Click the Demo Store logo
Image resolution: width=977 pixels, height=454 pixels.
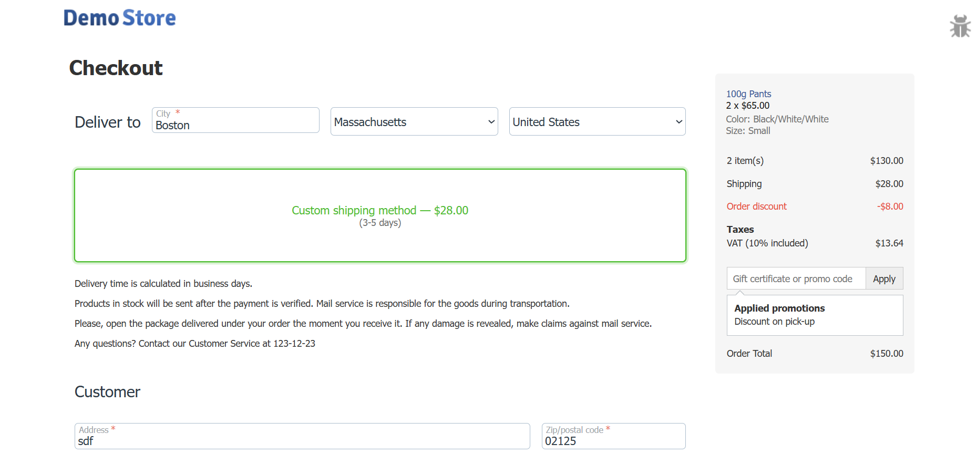point(119,18)
